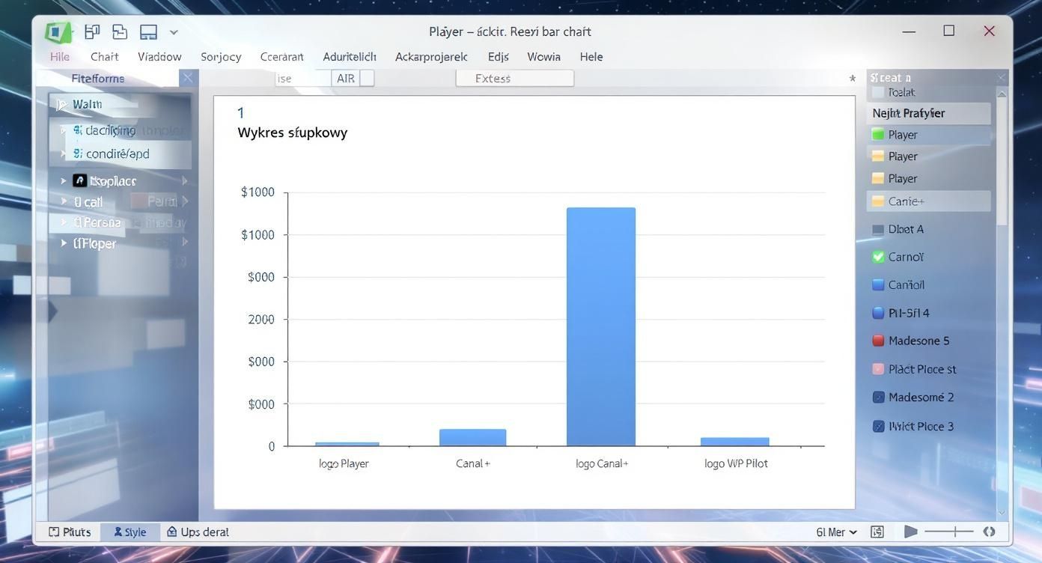Expand the Floper tree row
Viewport: 1042px width, 563px height.
pos(64,243)
